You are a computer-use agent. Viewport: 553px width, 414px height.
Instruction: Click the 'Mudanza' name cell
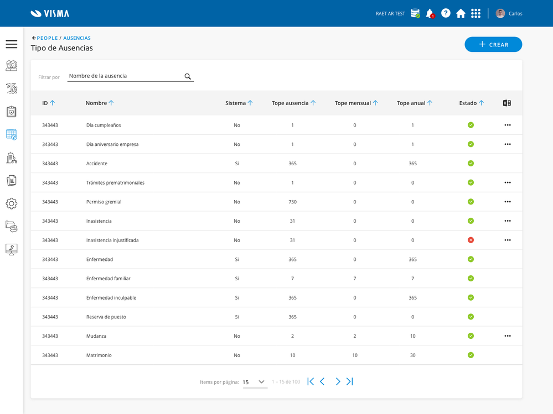pyautogui.click(x=96, y=336)
